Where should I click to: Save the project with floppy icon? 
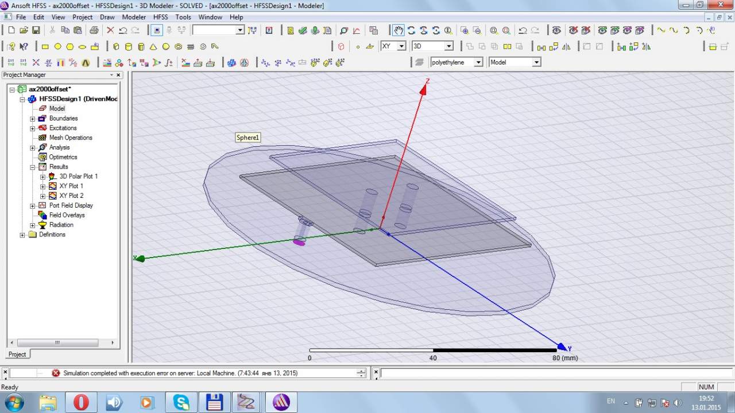click(36, 30)
